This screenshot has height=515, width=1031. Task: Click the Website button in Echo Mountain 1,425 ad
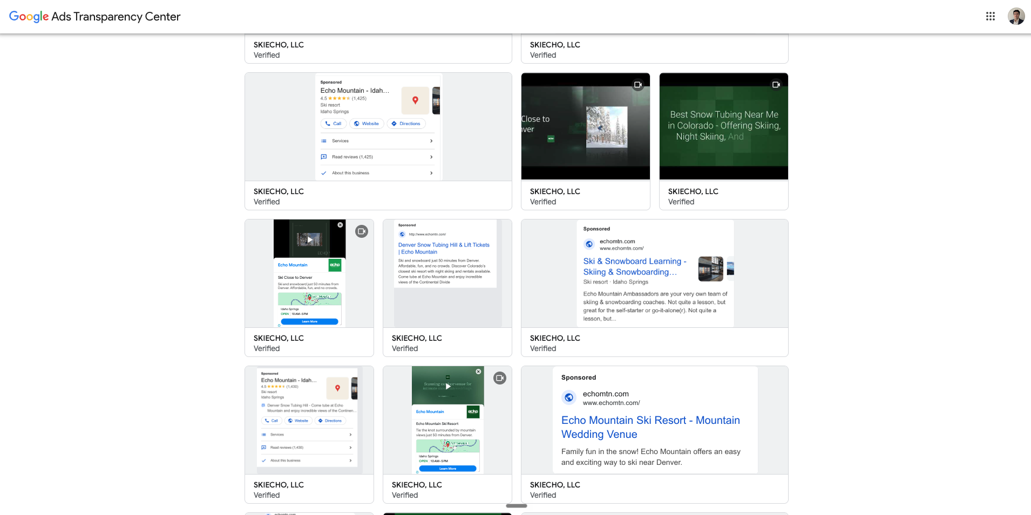tap(367, 123)
